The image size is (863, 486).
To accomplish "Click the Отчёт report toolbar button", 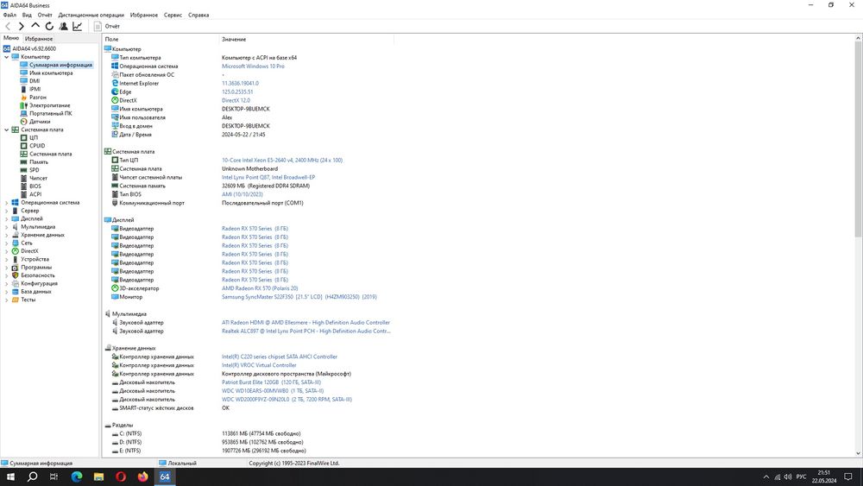I will 107,26.
